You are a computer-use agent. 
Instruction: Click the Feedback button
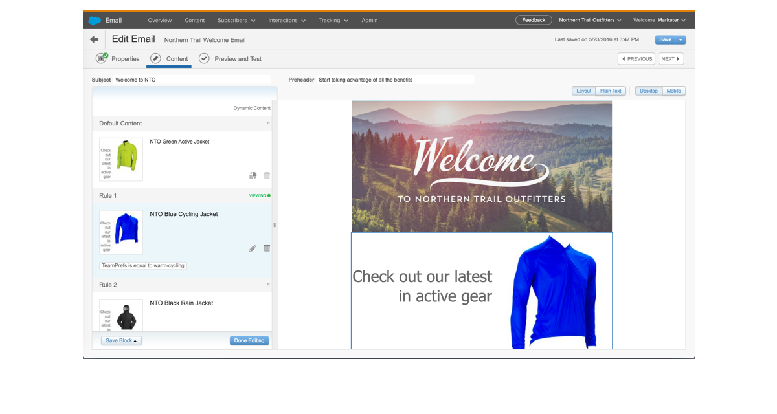point(534,20)
